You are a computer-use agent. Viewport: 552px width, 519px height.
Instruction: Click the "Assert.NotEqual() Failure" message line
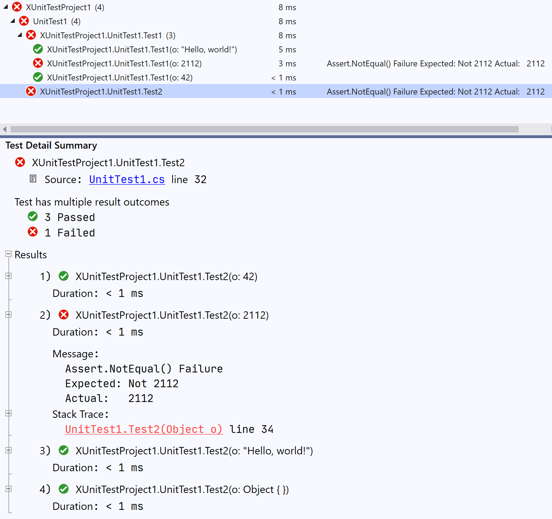tap(144, 369)
